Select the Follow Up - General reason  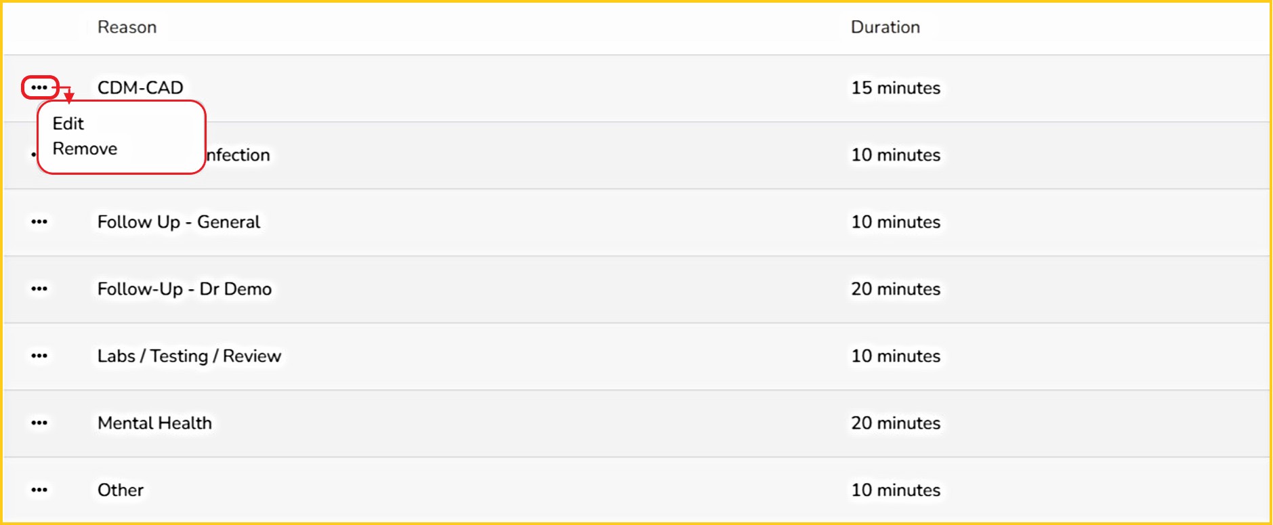[178, 222]
